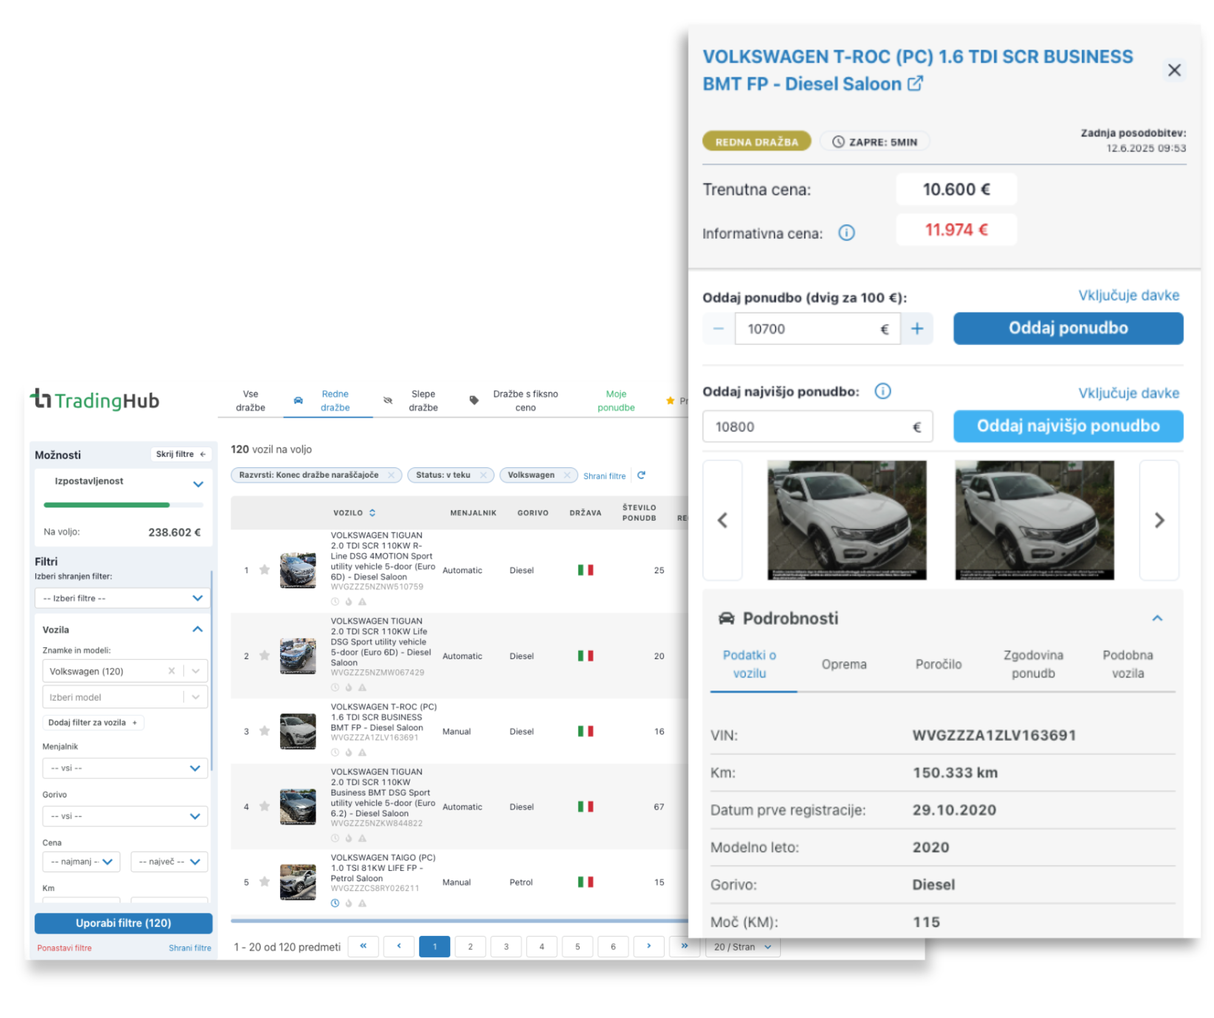The width and height of the screenshot is (1214, 1018).
Task: Open external link icon next to vehicle title
Action: point(916,84)
